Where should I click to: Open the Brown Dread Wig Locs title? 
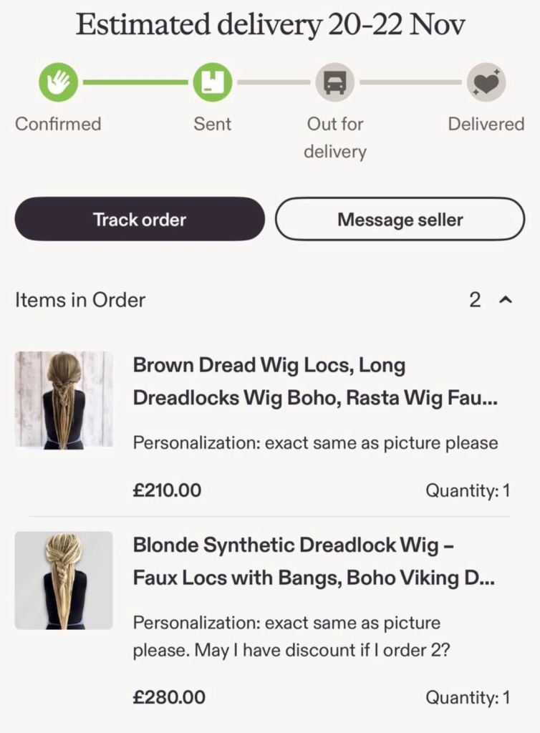point(315,382)
